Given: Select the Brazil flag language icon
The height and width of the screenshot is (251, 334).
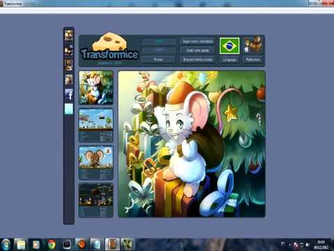Looking at the screenshot, I should pos(230,46).
